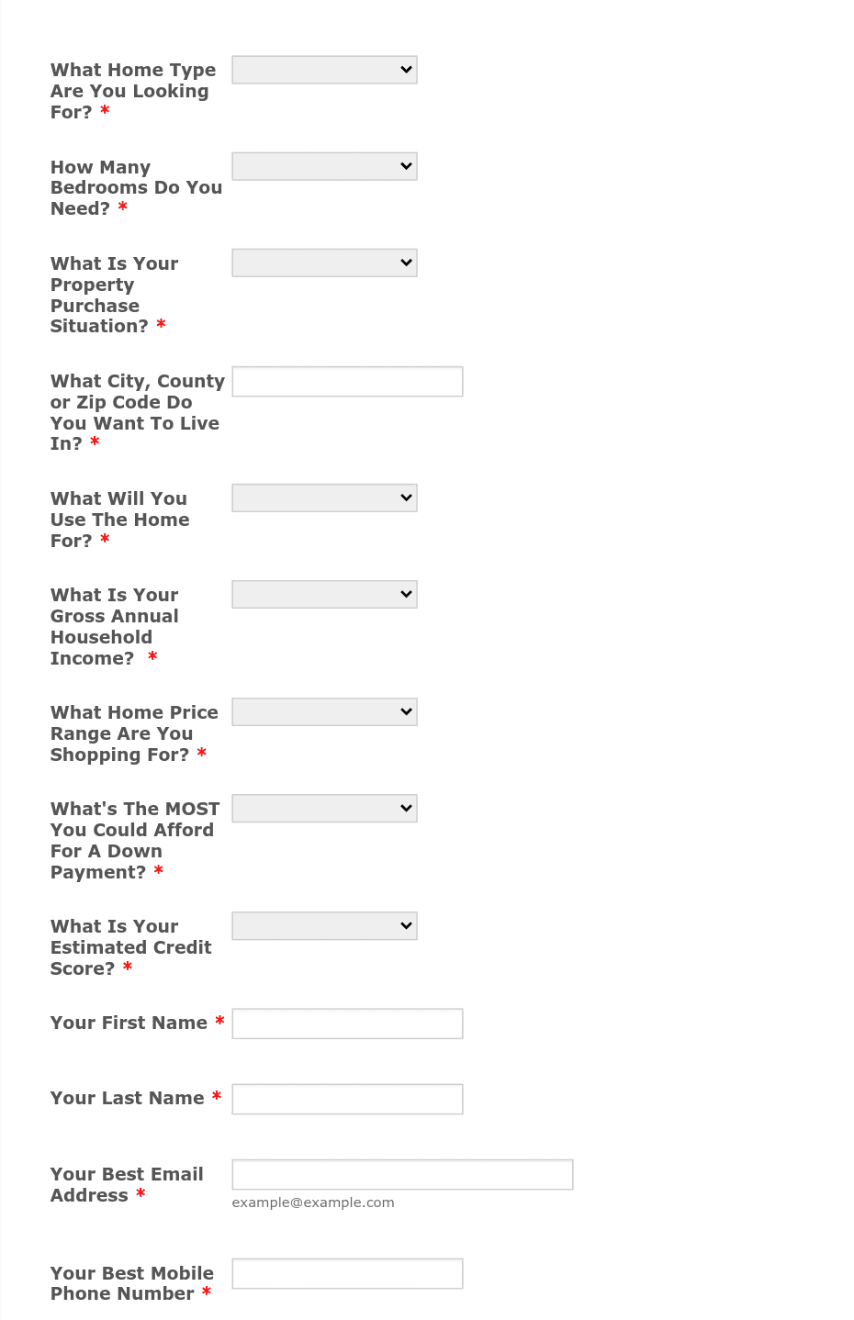Click the 'Your Best Email Address' label
Image resolution: width=854 pixels, height=1320 pixels.
[127, 1184]
